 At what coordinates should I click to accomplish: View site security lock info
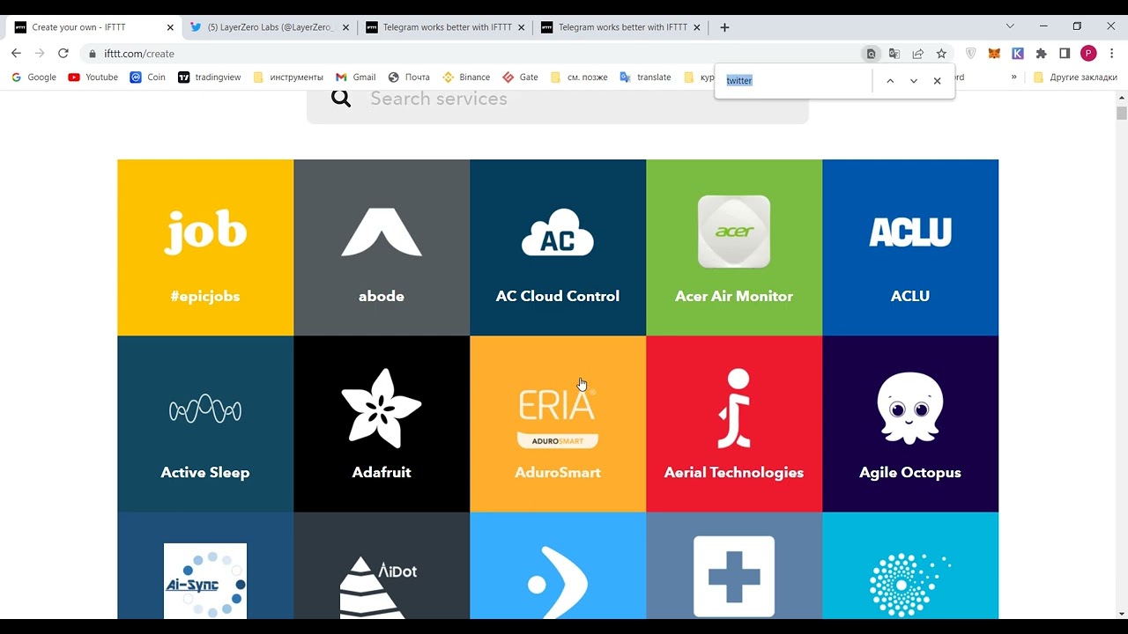93,54
